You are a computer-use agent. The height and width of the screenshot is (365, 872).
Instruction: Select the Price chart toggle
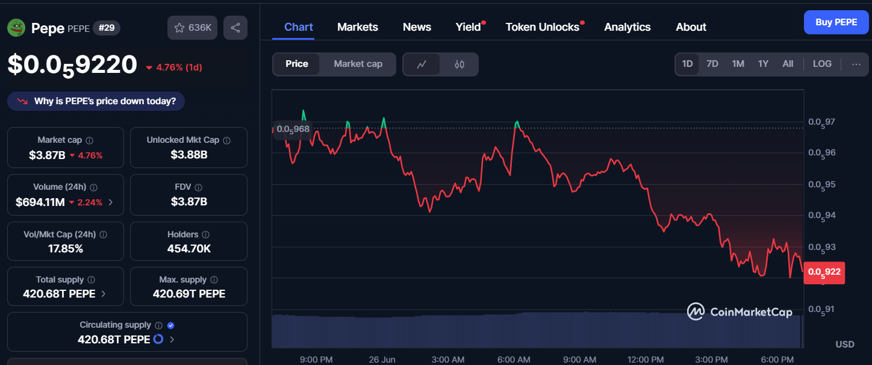pos(297,64)
